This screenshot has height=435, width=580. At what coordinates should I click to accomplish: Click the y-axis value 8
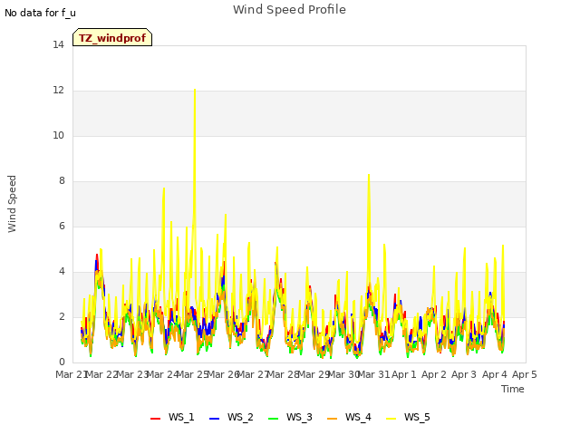pyautogui.click(x=62, y=181)
